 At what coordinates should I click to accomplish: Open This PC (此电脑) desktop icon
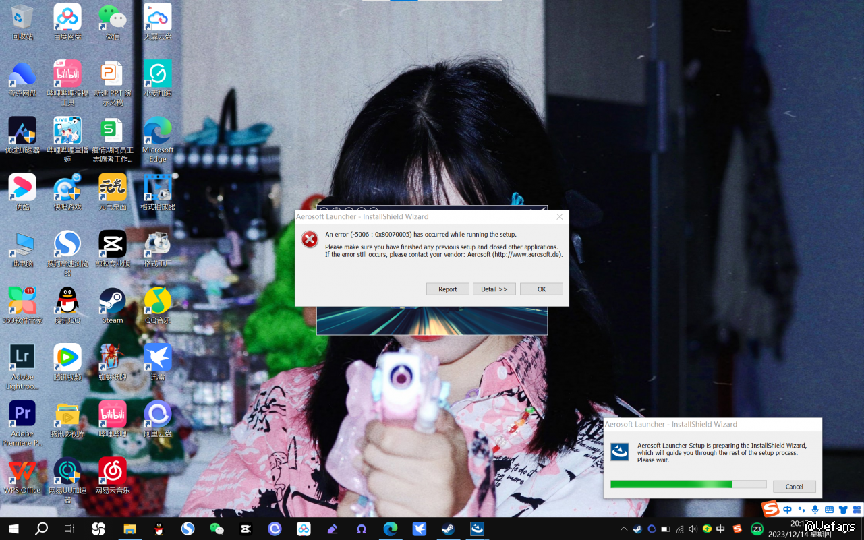[x=22, y=249]
